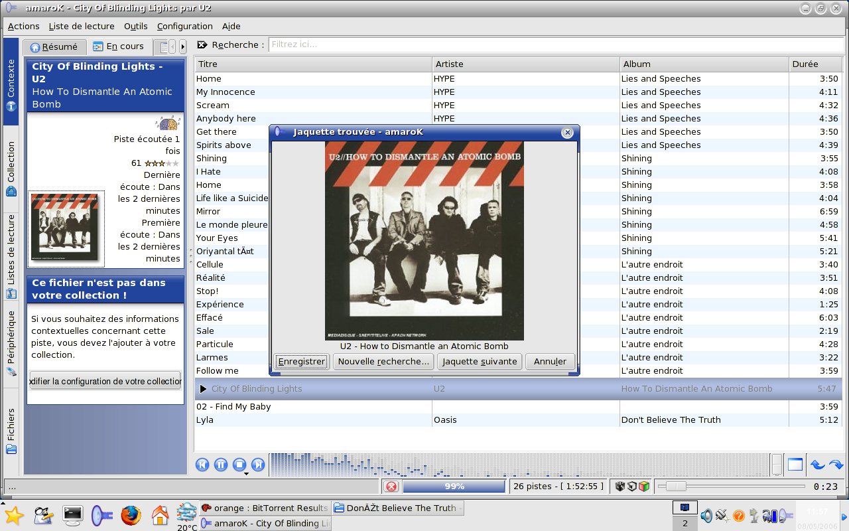
Task: Open the star icon in the desktop panel
Action: (14, 515)
